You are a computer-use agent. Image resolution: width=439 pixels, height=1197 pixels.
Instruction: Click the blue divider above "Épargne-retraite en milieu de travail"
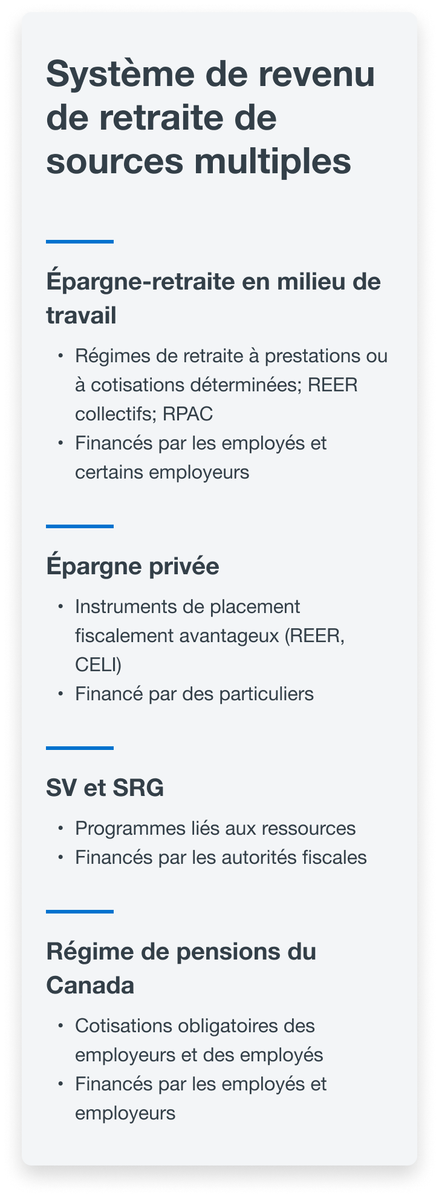point(80,242)
